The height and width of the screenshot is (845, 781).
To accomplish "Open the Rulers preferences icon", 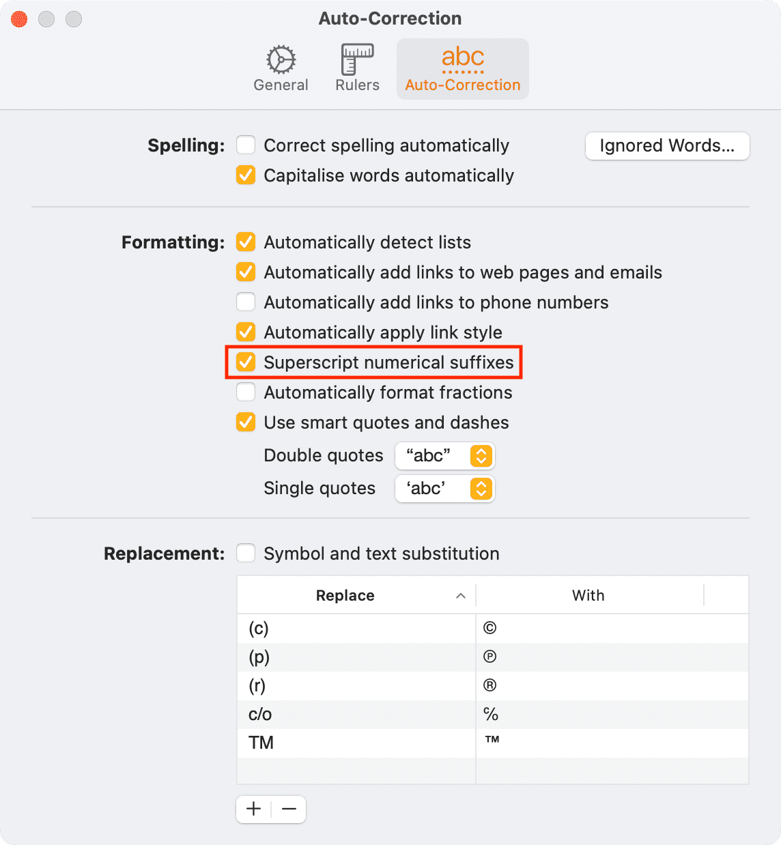I will (x=357, y=59).
